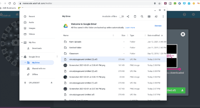
Task: Click the share icon in Files toolbar
Action: [x=128, y=16]
